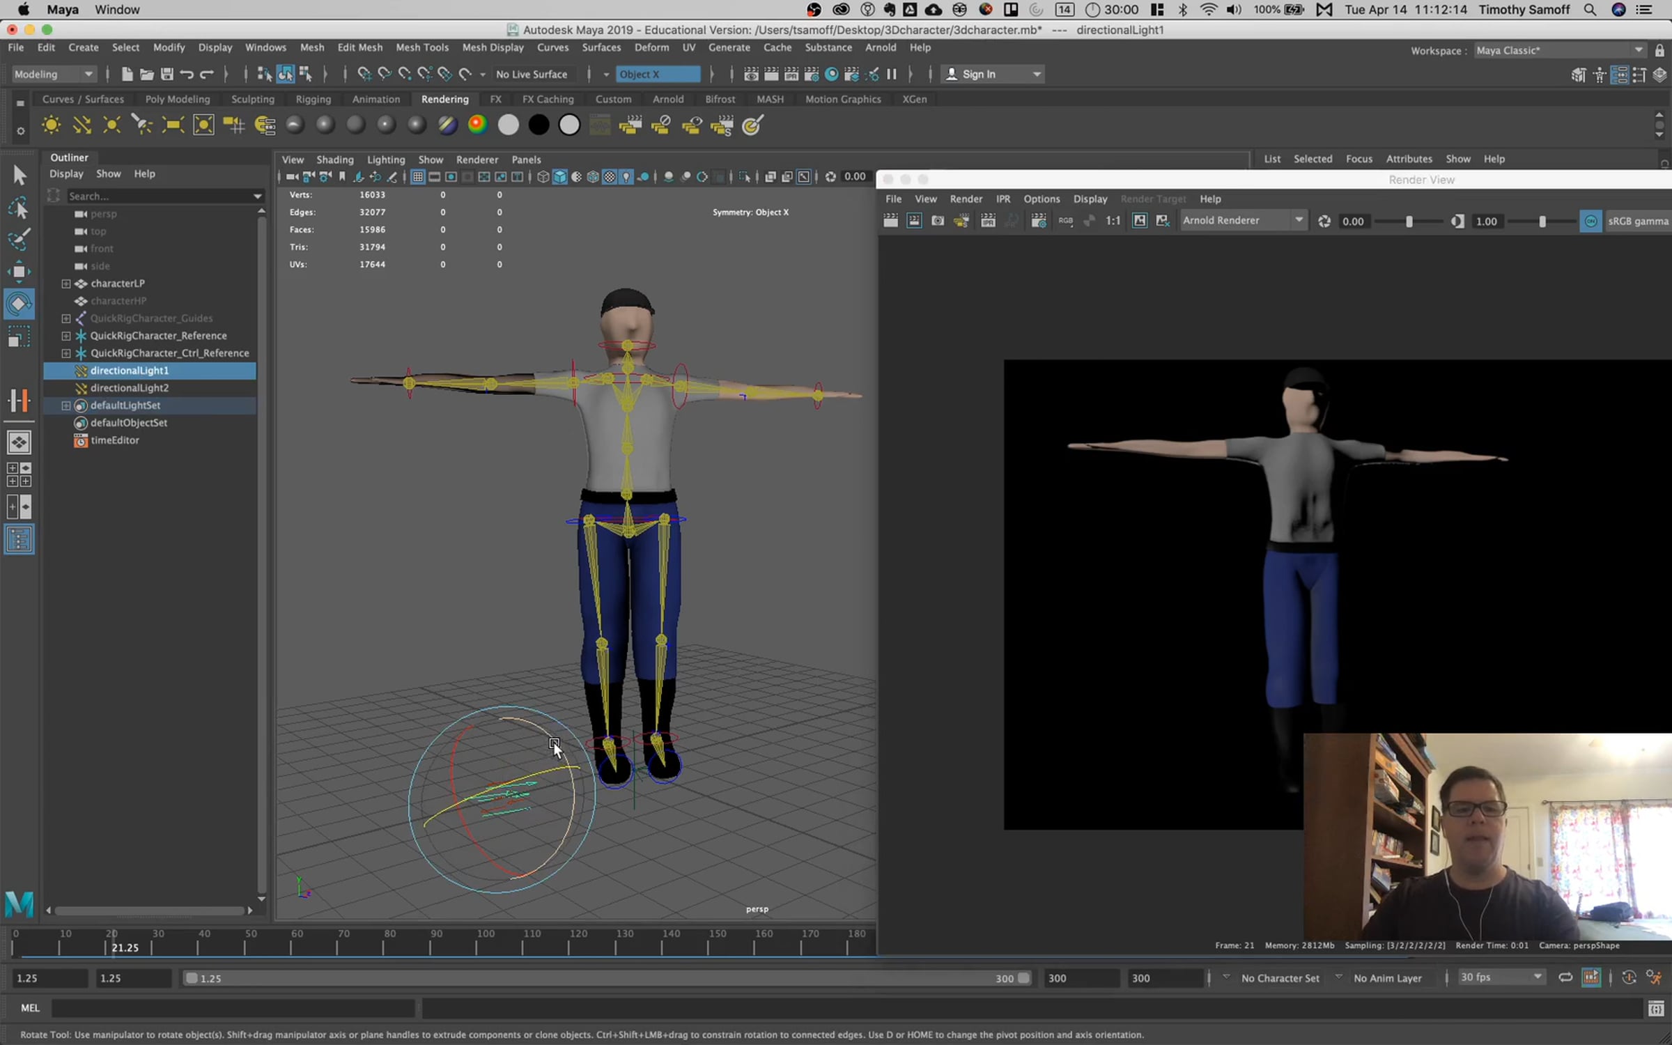1672x1045 pixels.
Task: Open the Modeling menu set dropdown
Action: pos(54,75)
